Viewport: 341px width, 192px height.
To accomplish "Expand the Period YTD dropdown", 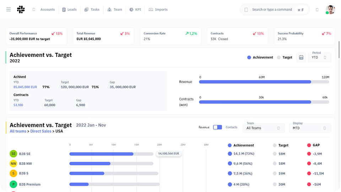I will click(319, 58).
